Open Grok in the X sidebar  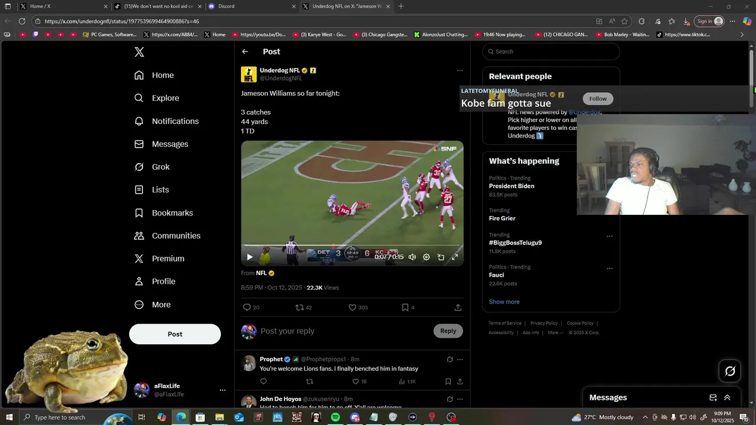152,167
